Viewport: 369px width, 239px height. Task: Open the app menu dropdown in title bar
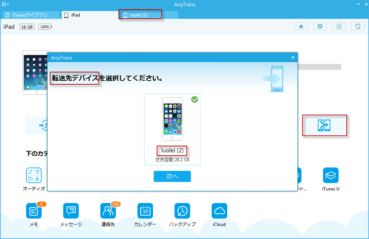pyautogui.click(x=5, y=4)
